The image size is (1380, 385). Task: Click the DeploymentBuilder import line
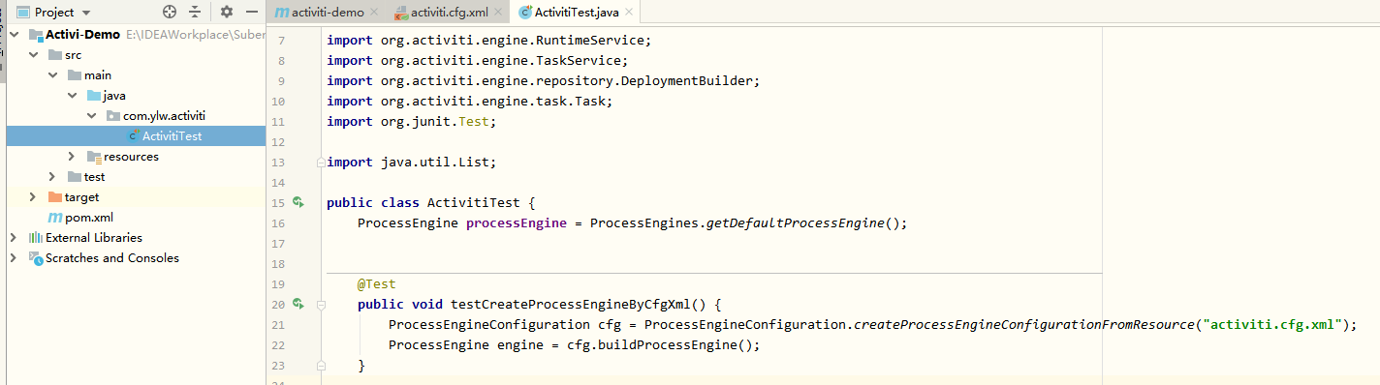[x=544, y=80]
